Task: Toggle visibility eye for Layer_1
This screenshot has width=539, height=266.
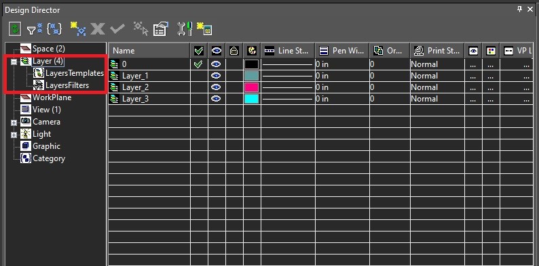Action: tap(217, 76)
